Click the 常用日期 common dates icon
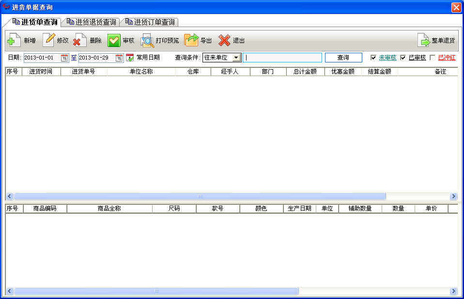Image resolution: width=464 pixels, height=299 pixels. tap(130, 58)
